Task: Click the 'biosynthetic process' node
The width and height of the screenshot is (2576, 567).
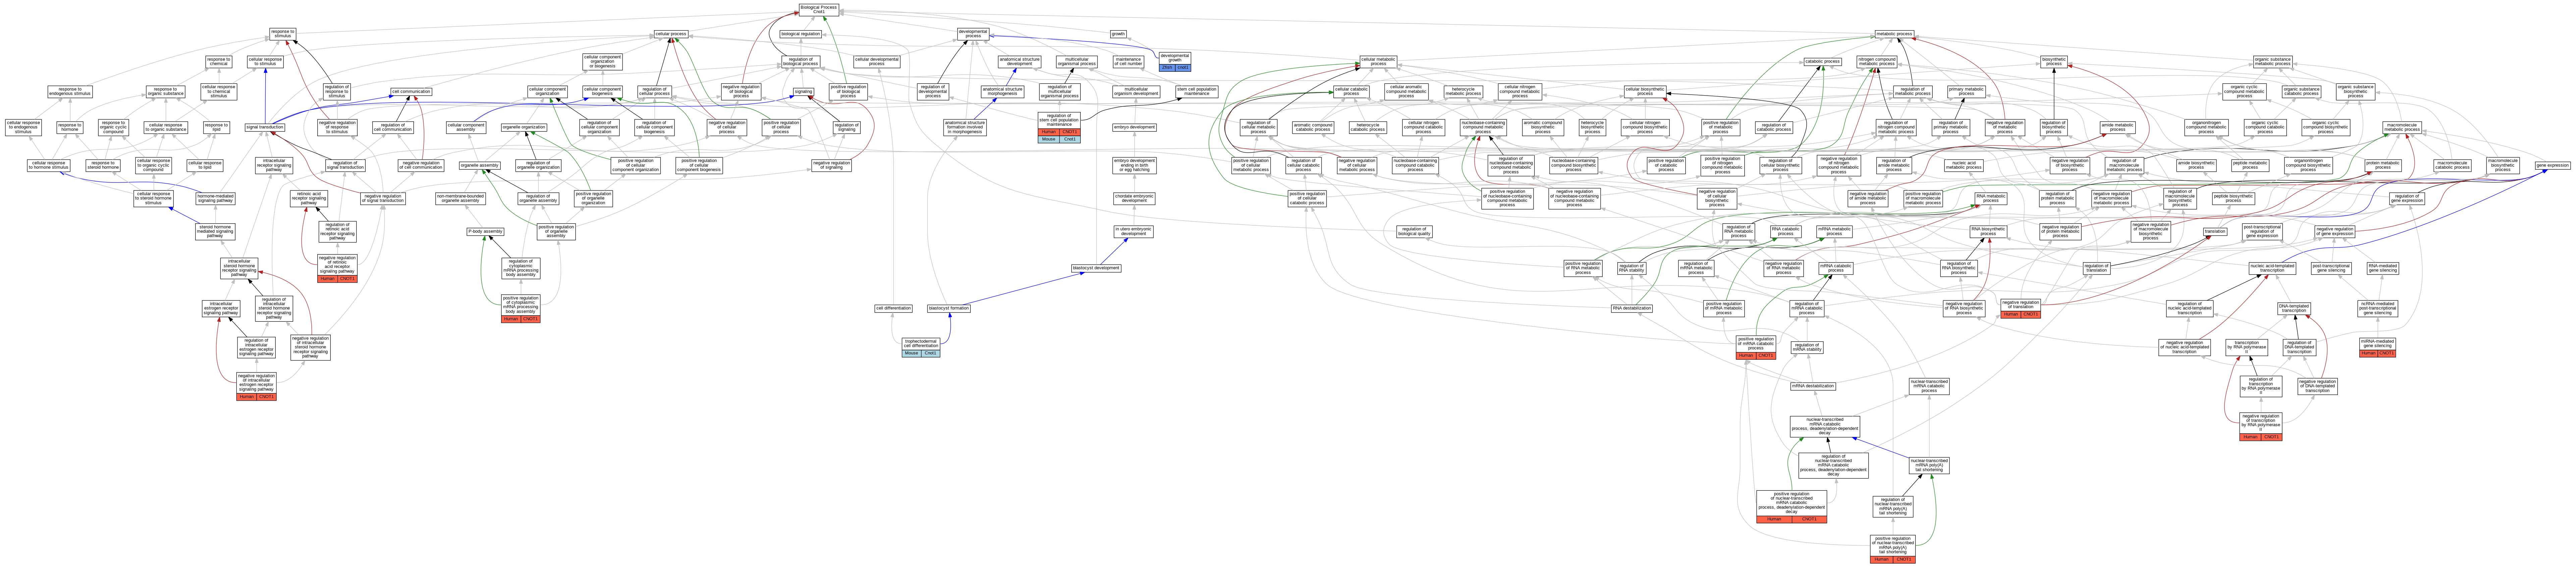Action: [2054, 62]
